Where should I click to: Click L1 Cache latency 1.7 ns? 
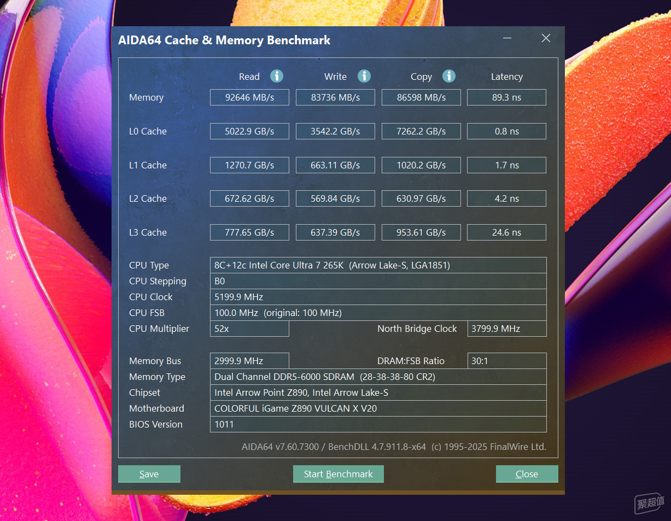(507, 165)
